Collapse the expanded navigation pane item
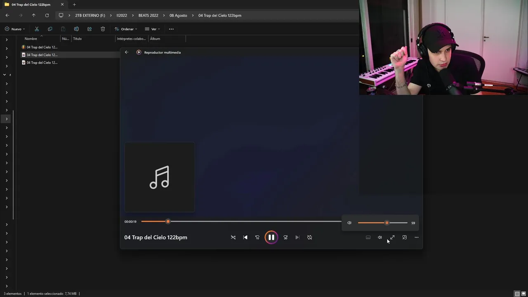528x297 pixels. click(5, 75)
